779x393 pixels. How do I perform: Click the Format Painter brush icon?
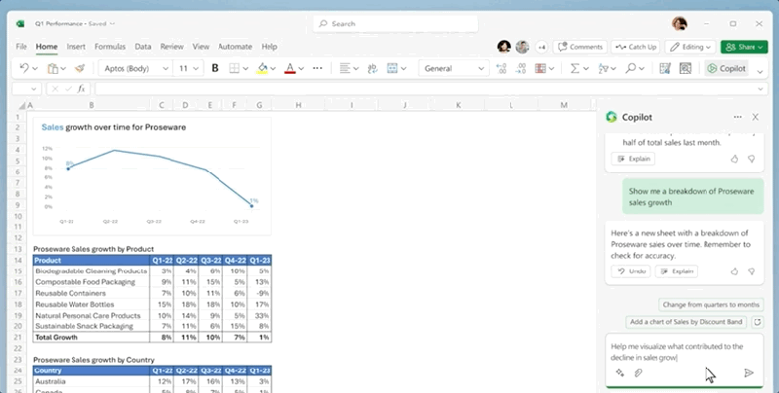tap(80, 68)
